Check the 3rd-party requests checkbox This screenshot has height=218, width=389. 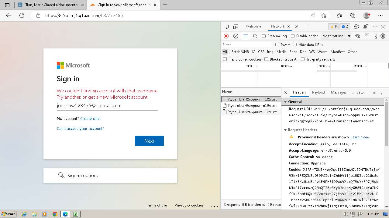[x=303, y=59]
